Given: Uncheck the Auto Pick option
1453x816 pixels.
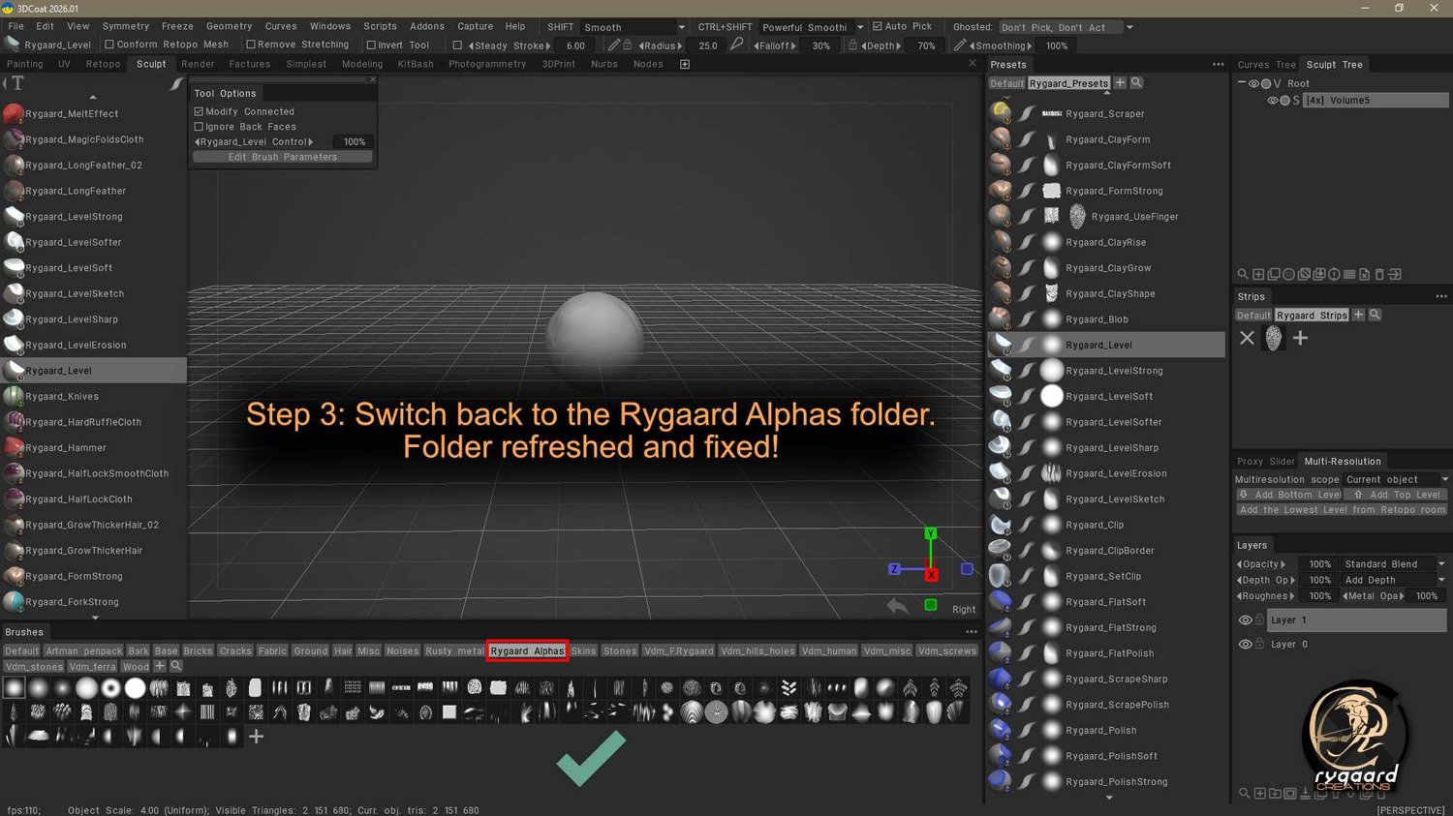Looking at the screenshot, I should tap(878, 26).
